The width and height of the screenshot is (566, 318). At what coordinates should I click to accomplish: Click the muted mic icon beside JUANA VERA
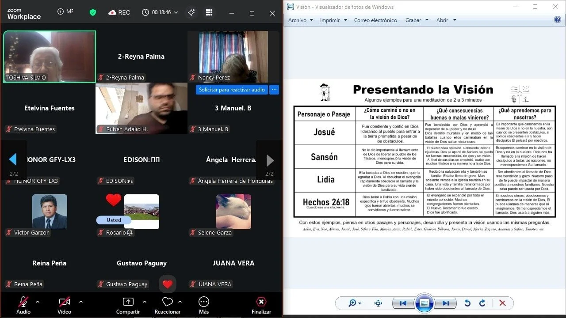point(193,284)
